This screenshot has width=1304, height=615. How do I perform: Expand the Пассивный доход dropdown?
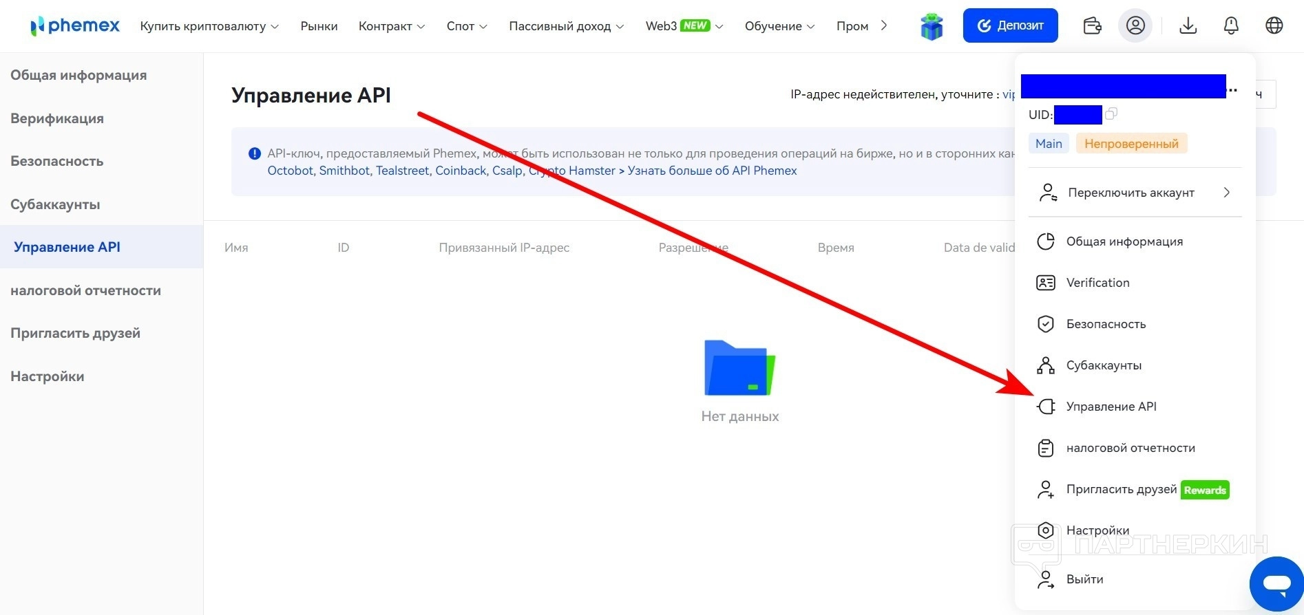click(567, 26)
